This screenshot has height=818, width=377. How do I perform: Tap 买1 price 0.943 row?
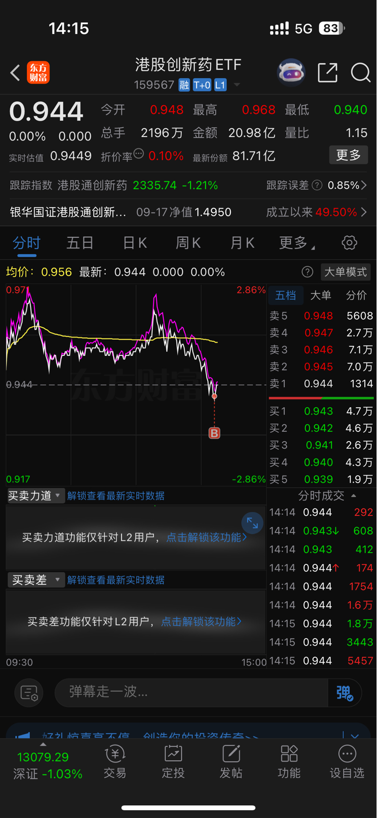pos(322,411)
